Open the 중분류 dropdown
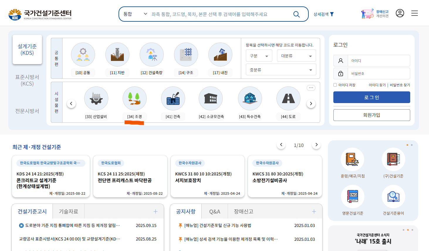429x251 pixels. coord(281,69)
